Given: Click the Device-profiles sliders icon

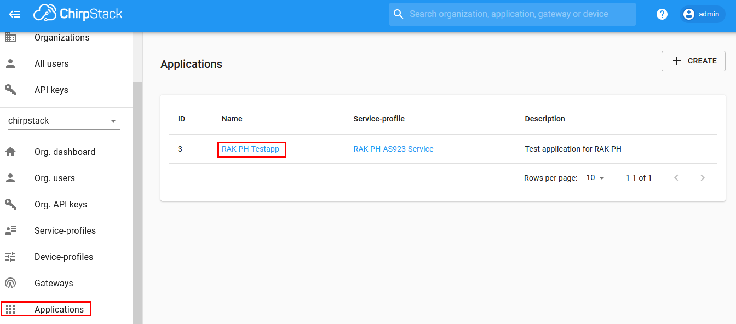Looking at the screenshot, I should coord(10,257).
